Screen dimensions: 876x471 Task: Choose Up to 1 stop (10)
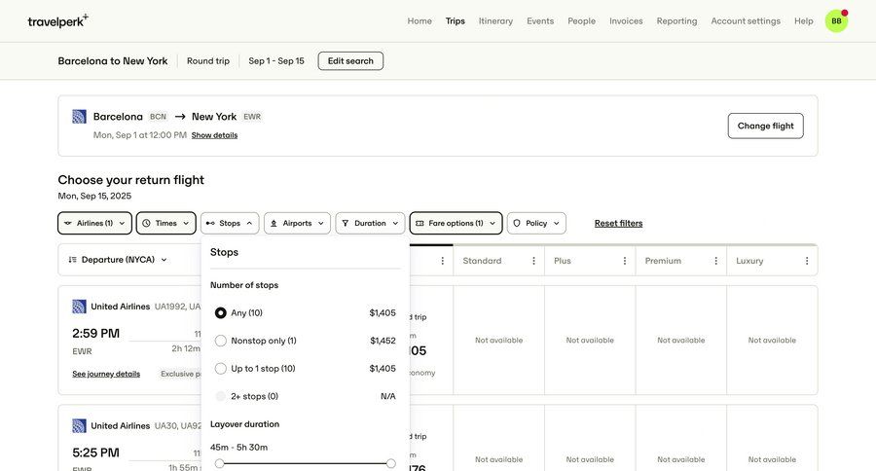[x=221, y=369]
